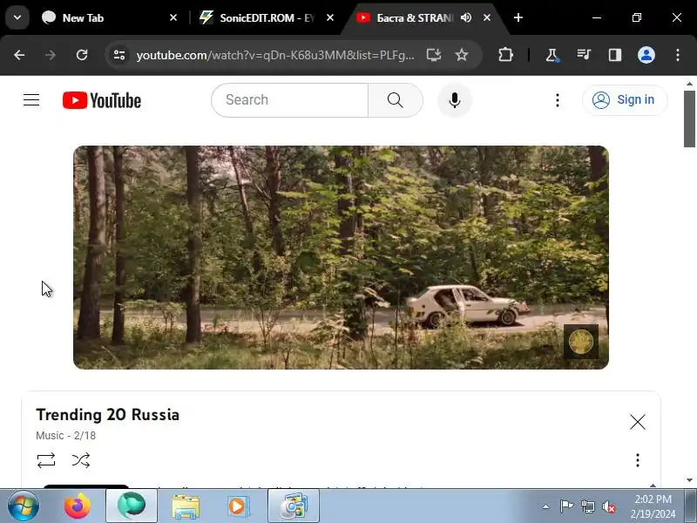Toggle browser side panel
The height and width of the screenshot is (523, 697).
615,55
